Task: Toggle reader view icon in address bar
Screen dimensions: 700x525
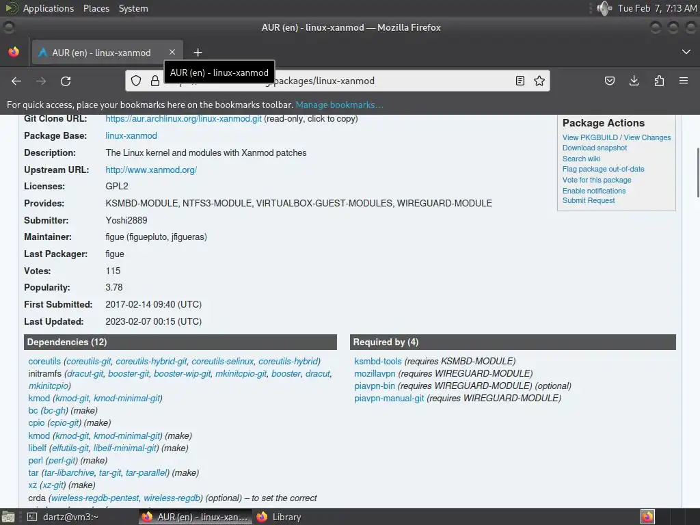Action: tap(520, 81)
